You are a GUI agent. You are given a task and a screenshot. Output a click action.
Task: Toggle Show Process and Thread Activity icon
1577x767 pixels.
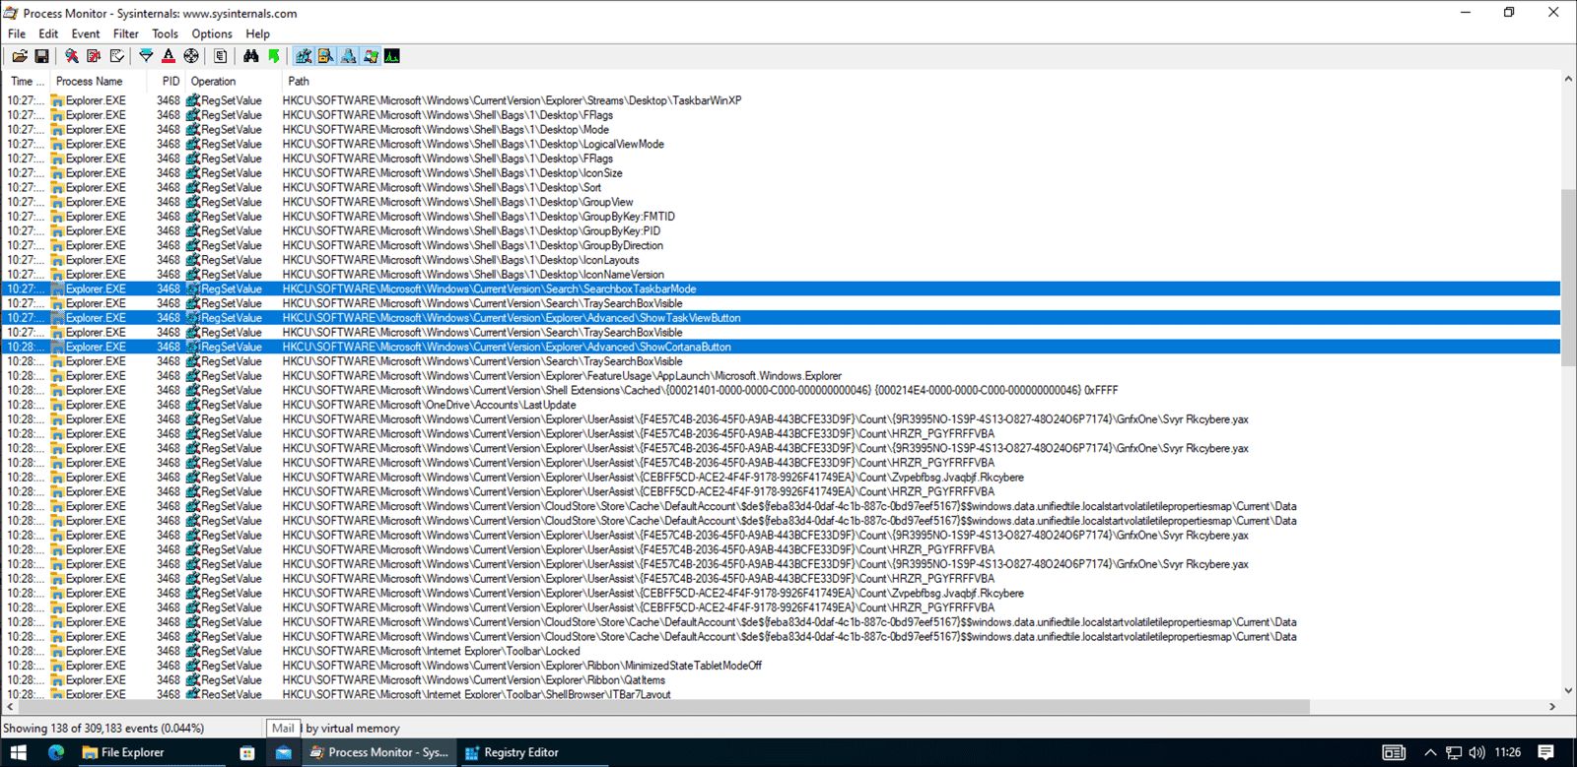[371, 56]
